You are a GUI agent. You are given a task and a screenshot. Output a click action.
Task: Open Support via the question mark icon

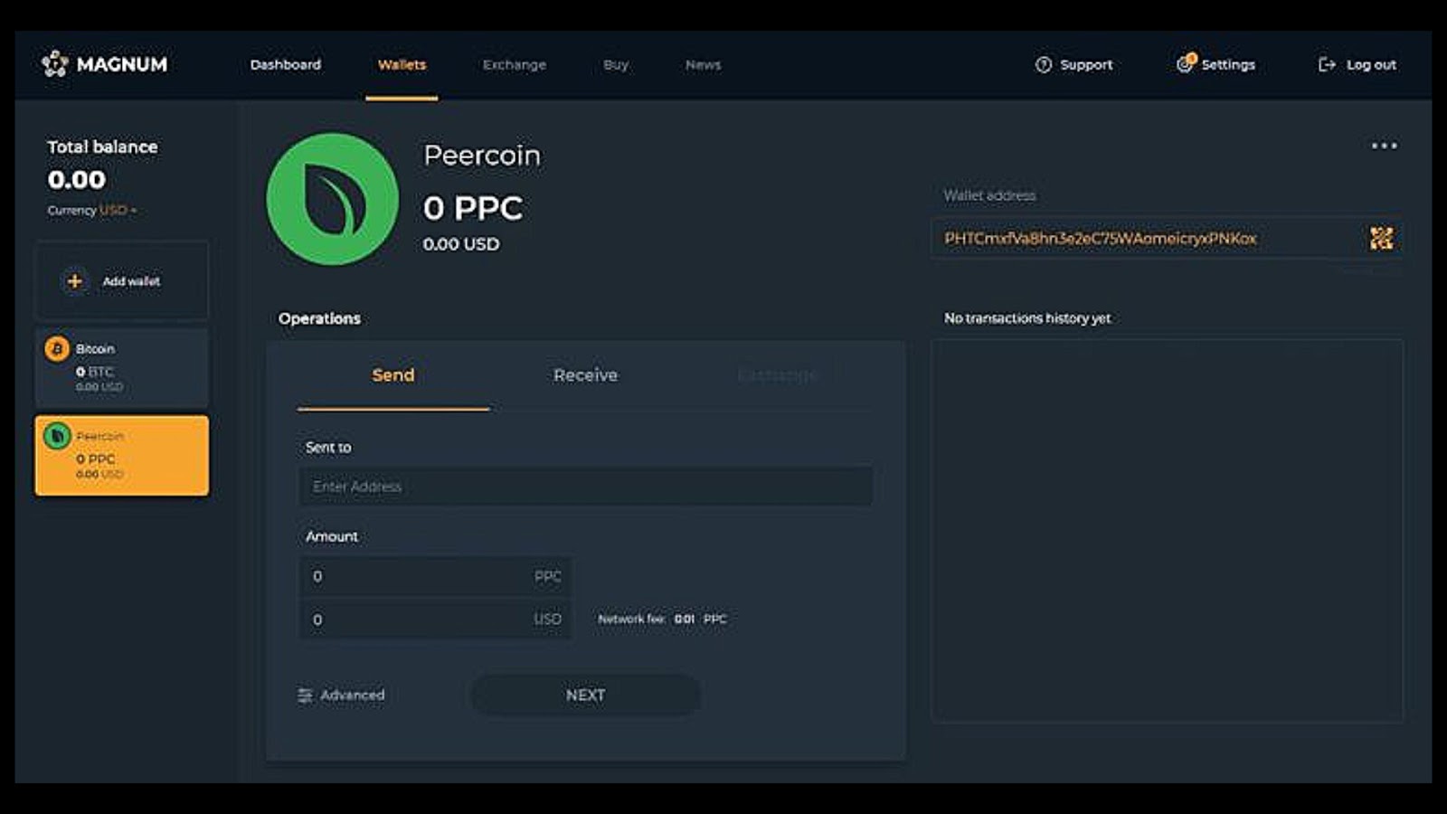[x=1044, y=64]
